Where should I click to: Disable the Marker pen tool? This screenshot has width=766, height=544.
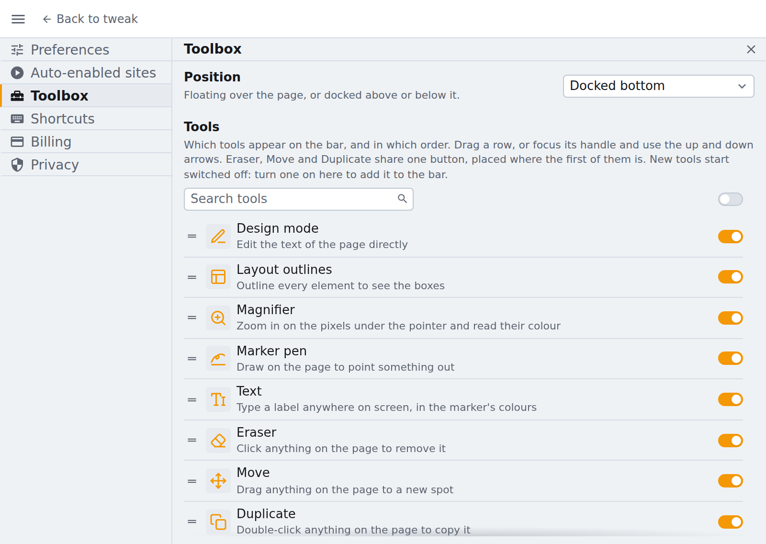coord(730,358)
